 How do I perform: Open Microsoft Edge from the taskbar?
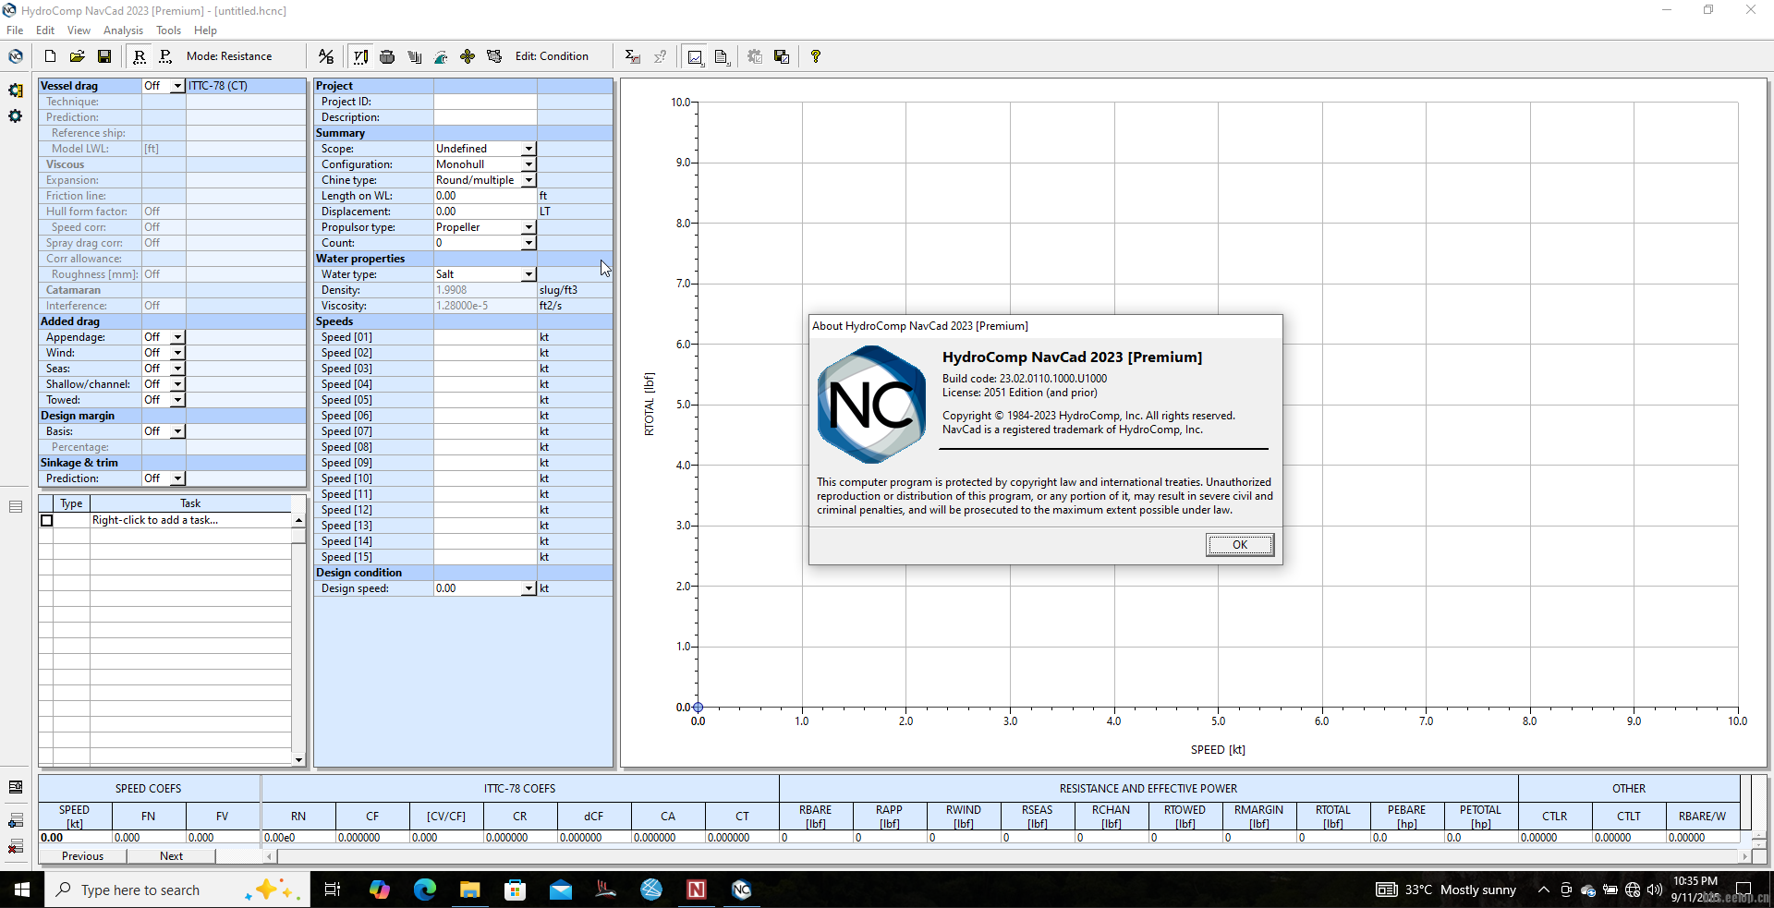[x=425, y=890]
